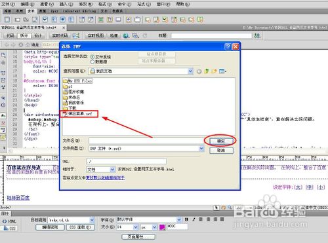328x243 pixels.
Task: Open the 命令 menu
Action: 125,4
